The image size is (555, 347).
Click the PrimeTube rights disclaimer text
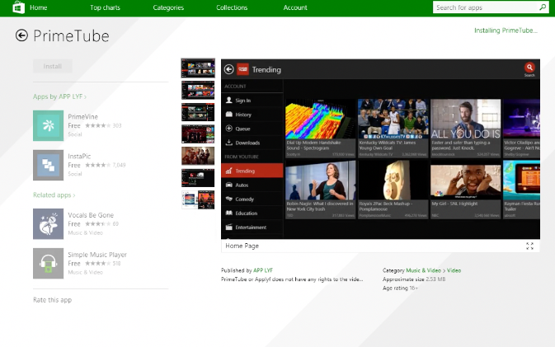click(292, 279)
